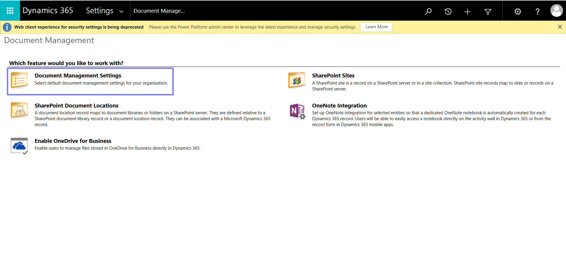
Task: Dismiss the deprecation banner with X
Action: pos(560,27)
